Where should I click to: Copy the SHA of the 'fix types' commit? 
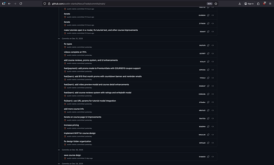tap(208, 45)
